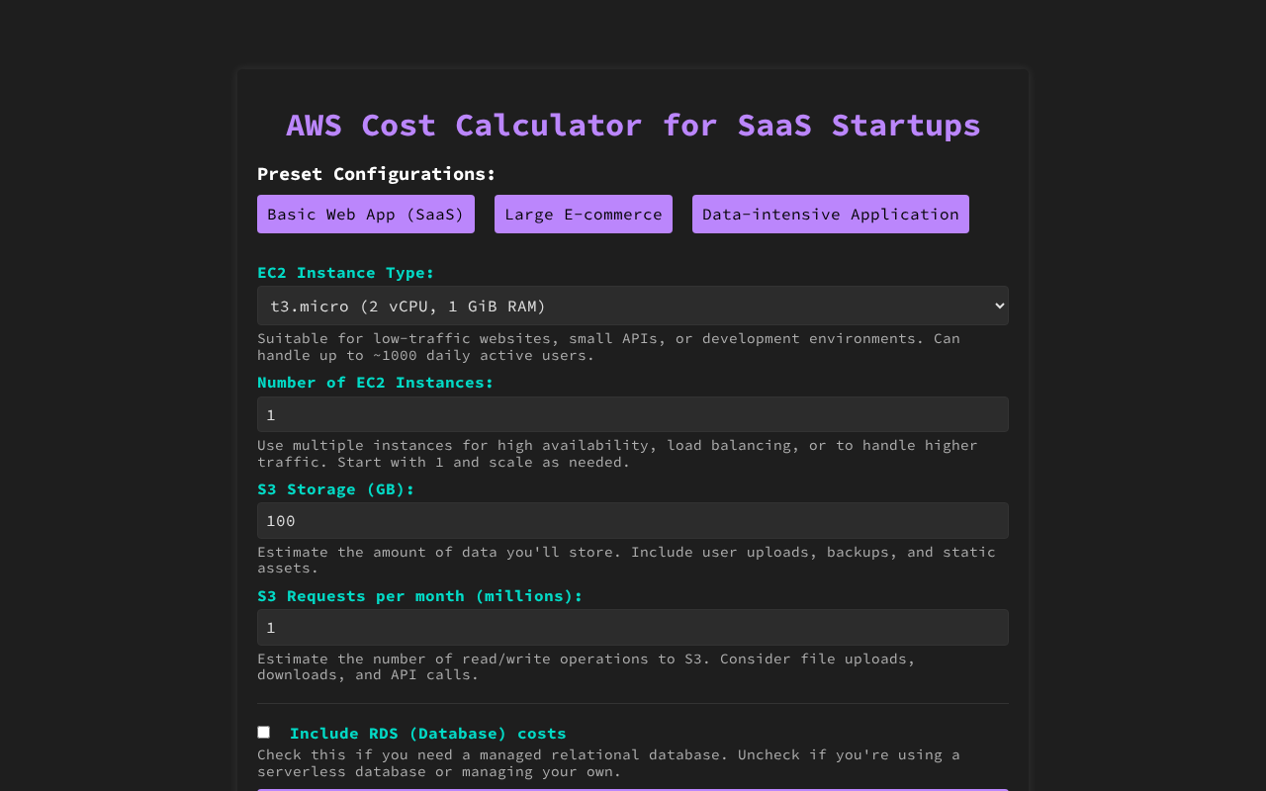The image size is (1266, 791).
Task: Click the arrow on the t3.micro select box
Action: tap(996, 307)
